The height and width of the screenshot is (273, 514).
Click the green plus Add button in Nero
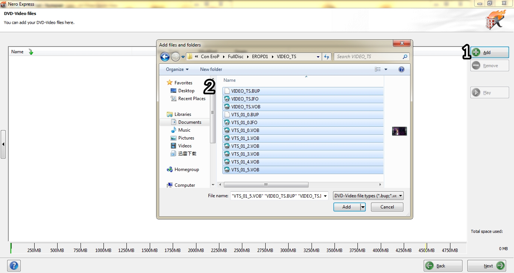(x=490, y=52)
